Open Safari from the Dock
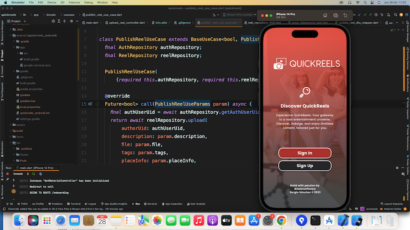 coord(61,220)
